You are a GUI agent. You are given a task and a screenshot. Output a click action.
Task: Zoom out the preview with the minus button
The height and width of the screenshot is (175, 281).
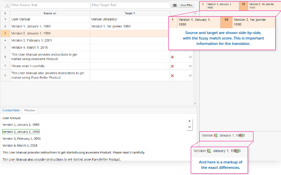tap(189, 127)
